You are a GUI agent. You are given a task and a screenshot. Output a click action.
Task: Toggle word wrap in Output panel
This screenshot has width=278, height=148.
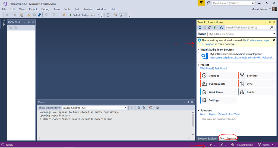coord(157,108)
